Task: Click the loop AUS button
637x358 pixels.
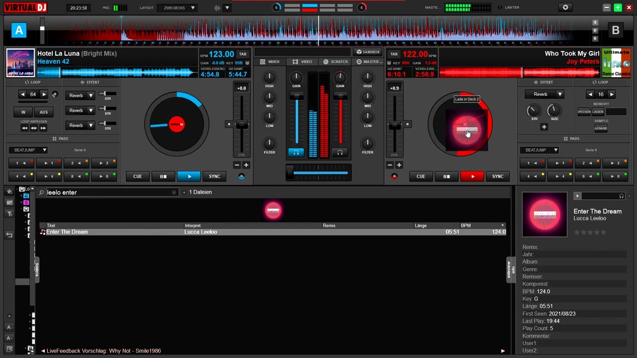Action: coord(44,112)
